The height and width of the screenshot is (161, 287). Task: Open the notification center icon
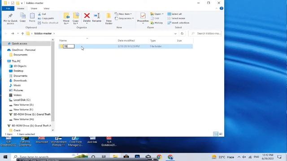coord(279,157)
